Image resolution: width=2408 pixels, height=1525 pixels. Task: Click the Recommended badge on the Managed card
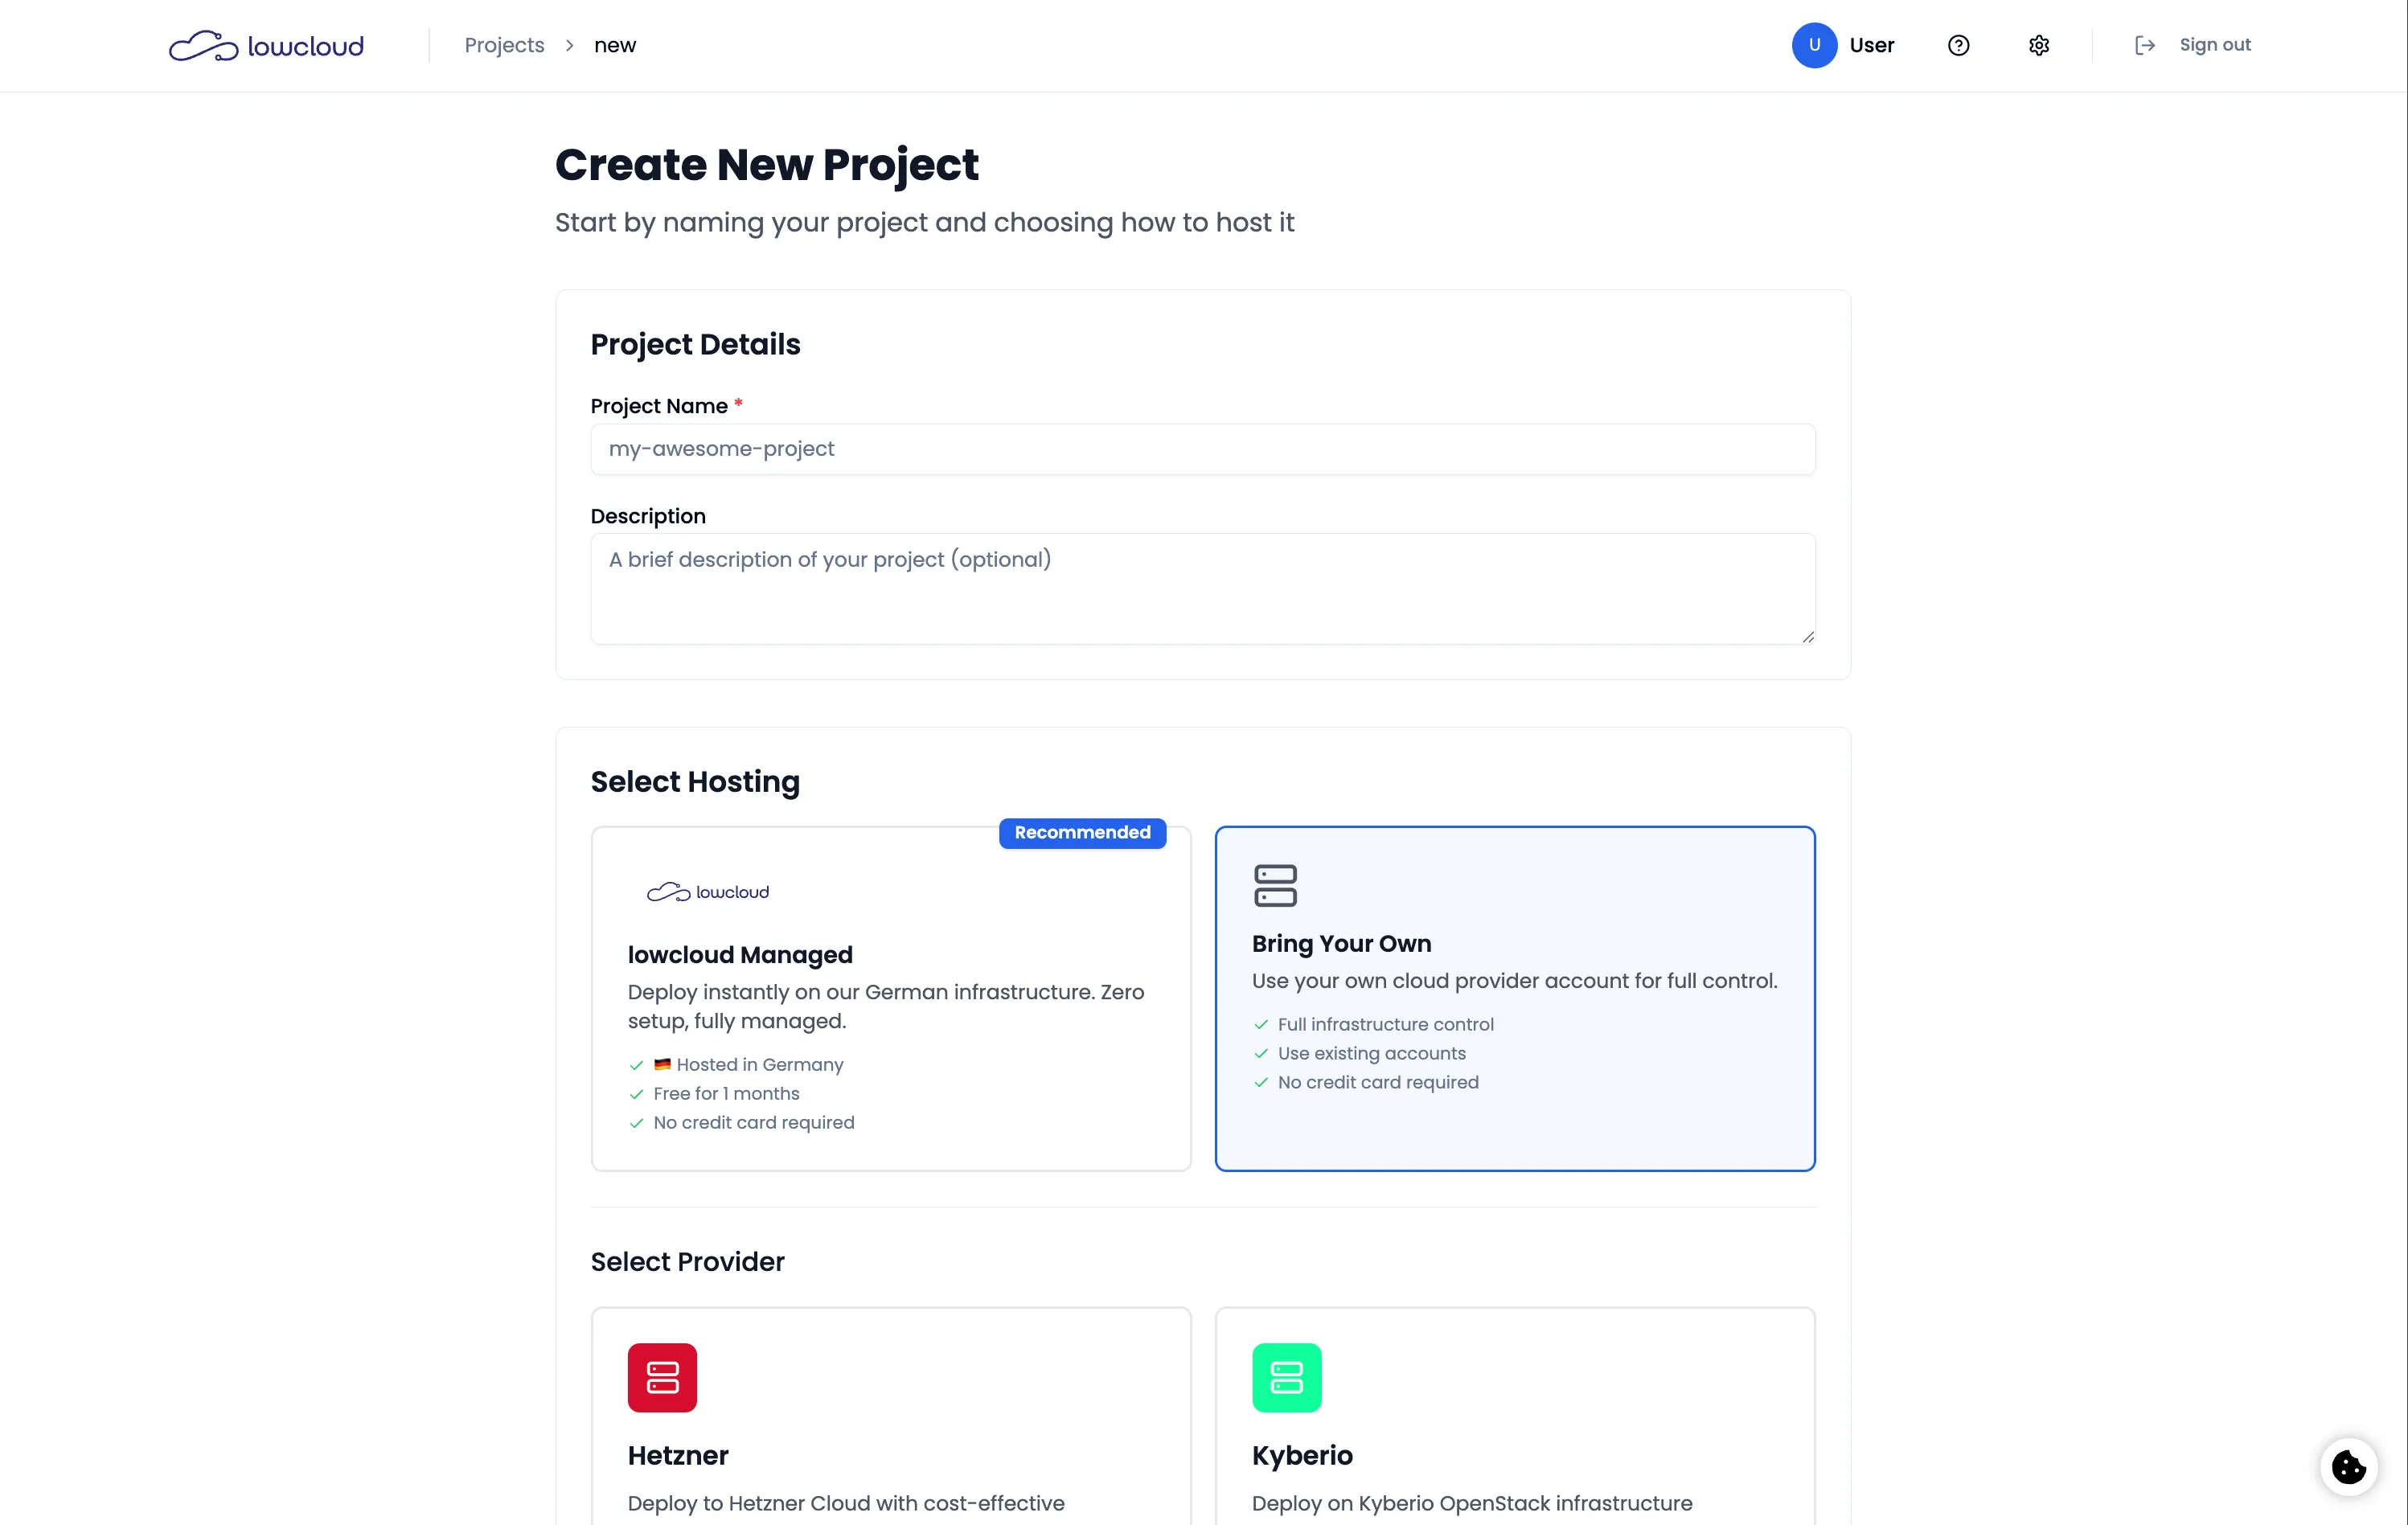point(1082,832)
